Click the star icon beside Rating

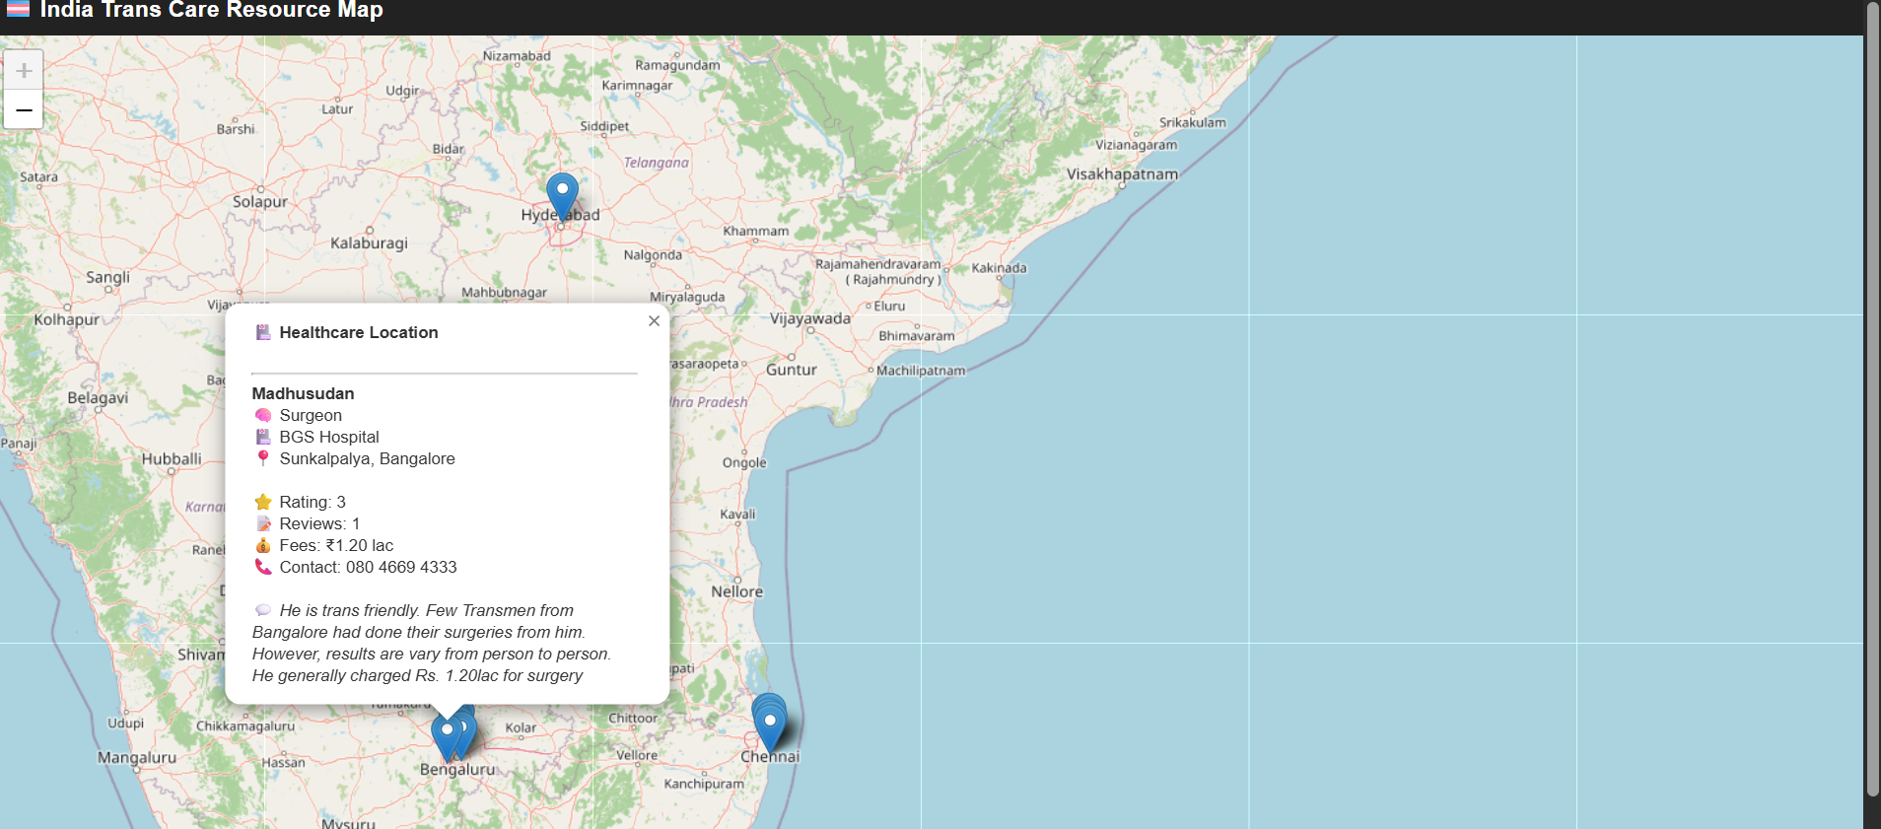263,502
